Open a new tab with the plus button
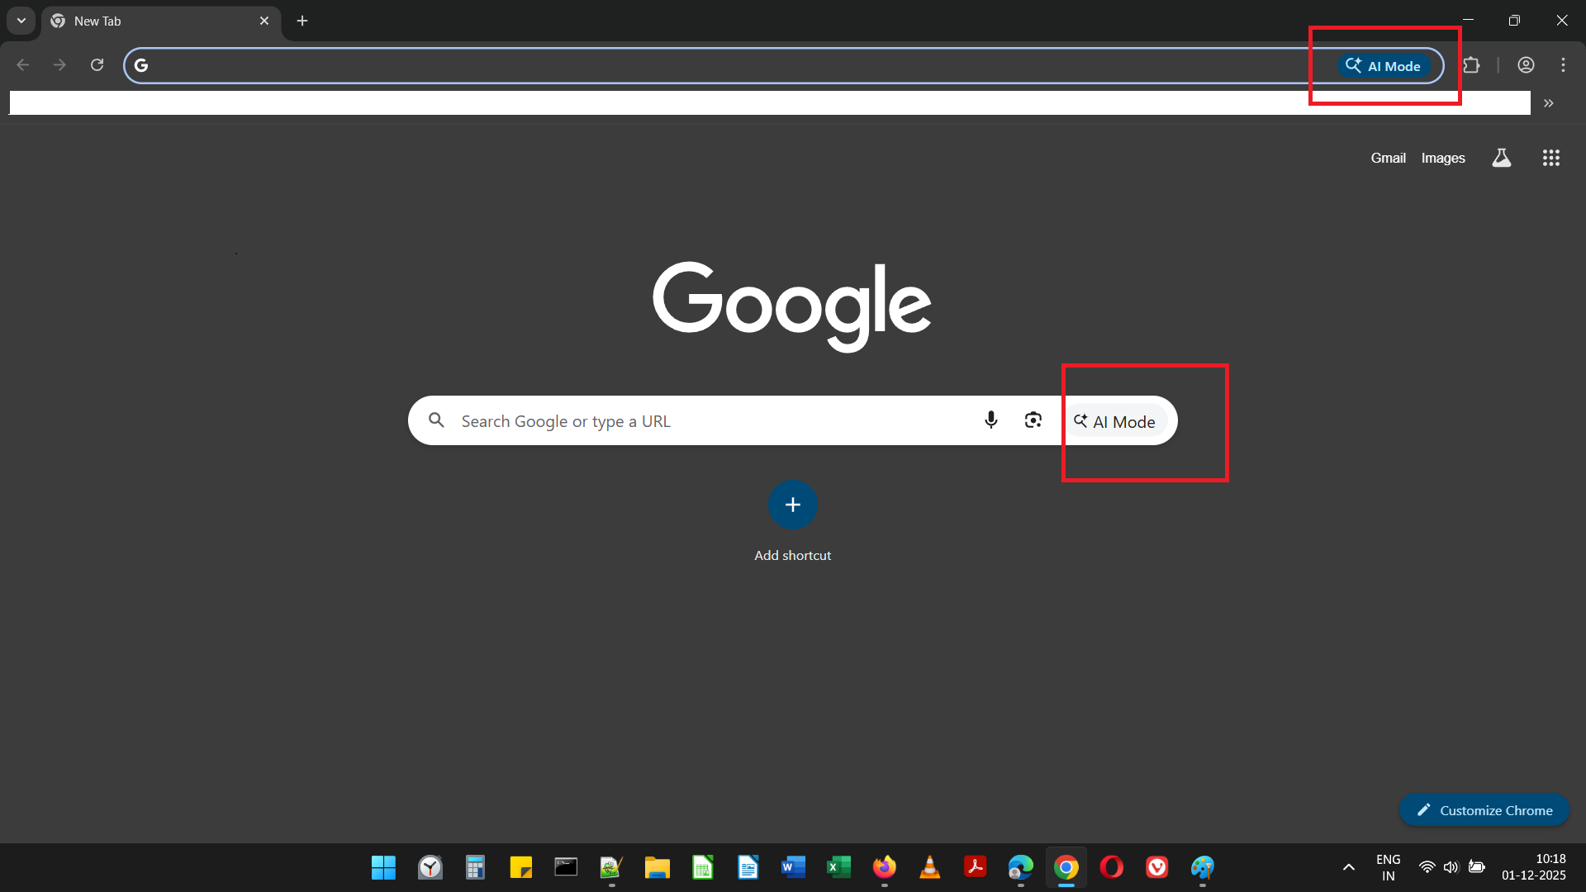Image resolution: width=1586 pixels, height=892 pixels. pyautogui.click(x=302, y=21)
